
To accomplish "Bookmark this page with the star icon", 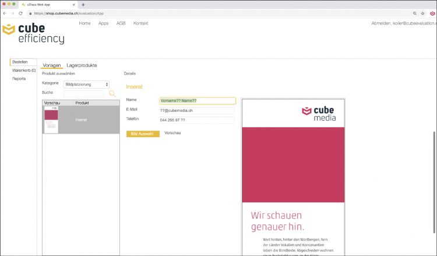I will pyautogui.click(x=422, y=13).
